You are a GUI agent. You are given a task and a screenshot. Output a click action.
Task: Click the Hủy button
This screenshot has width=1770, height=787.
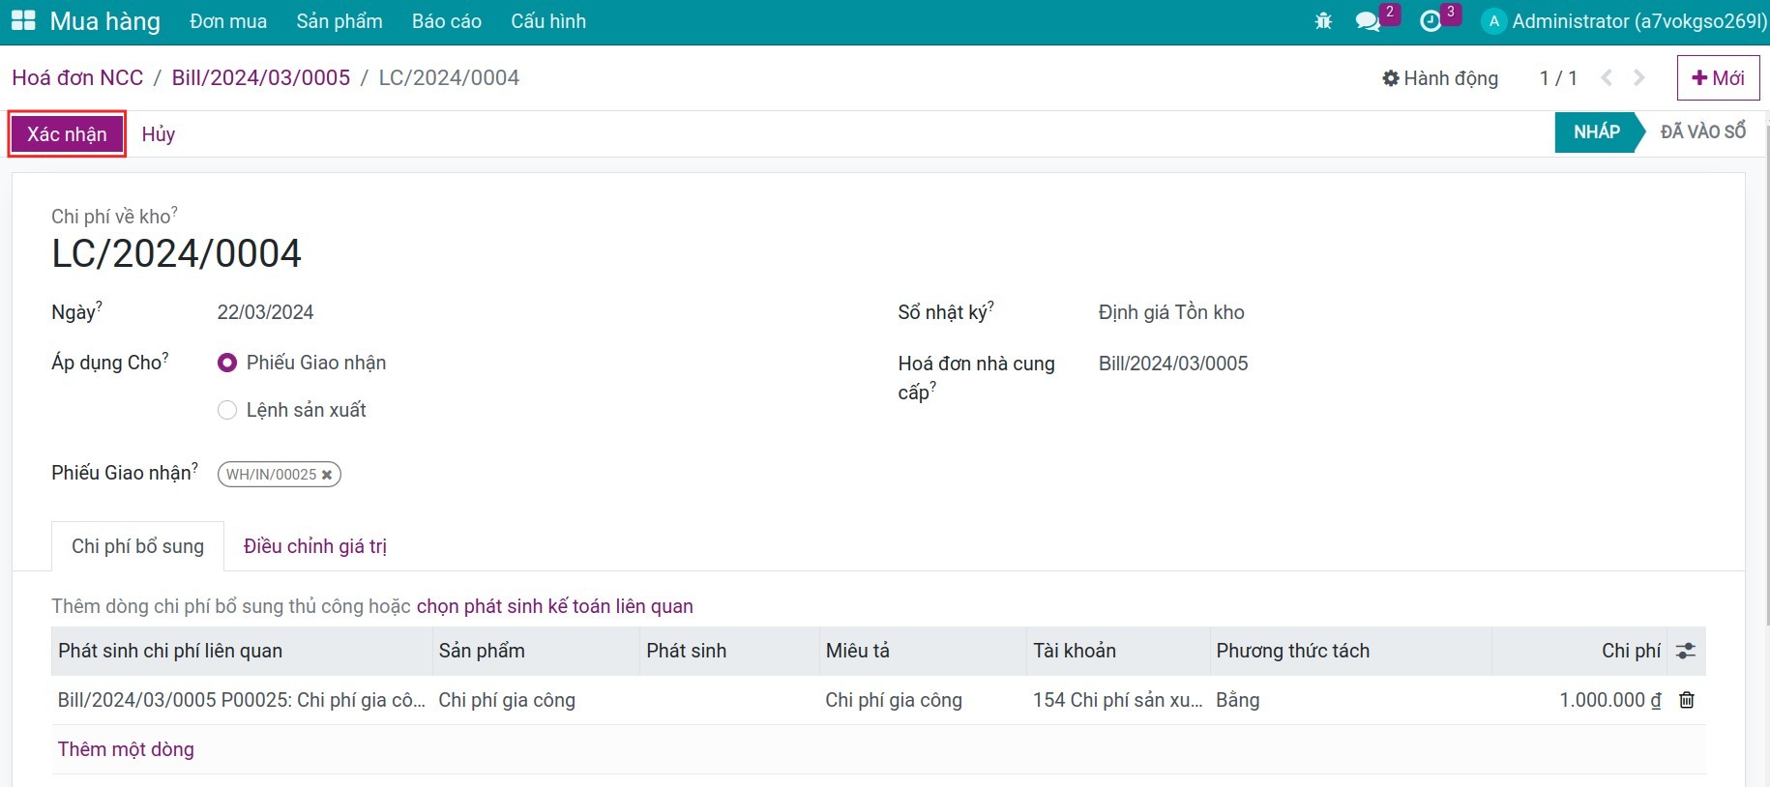[x=159, y=134]
